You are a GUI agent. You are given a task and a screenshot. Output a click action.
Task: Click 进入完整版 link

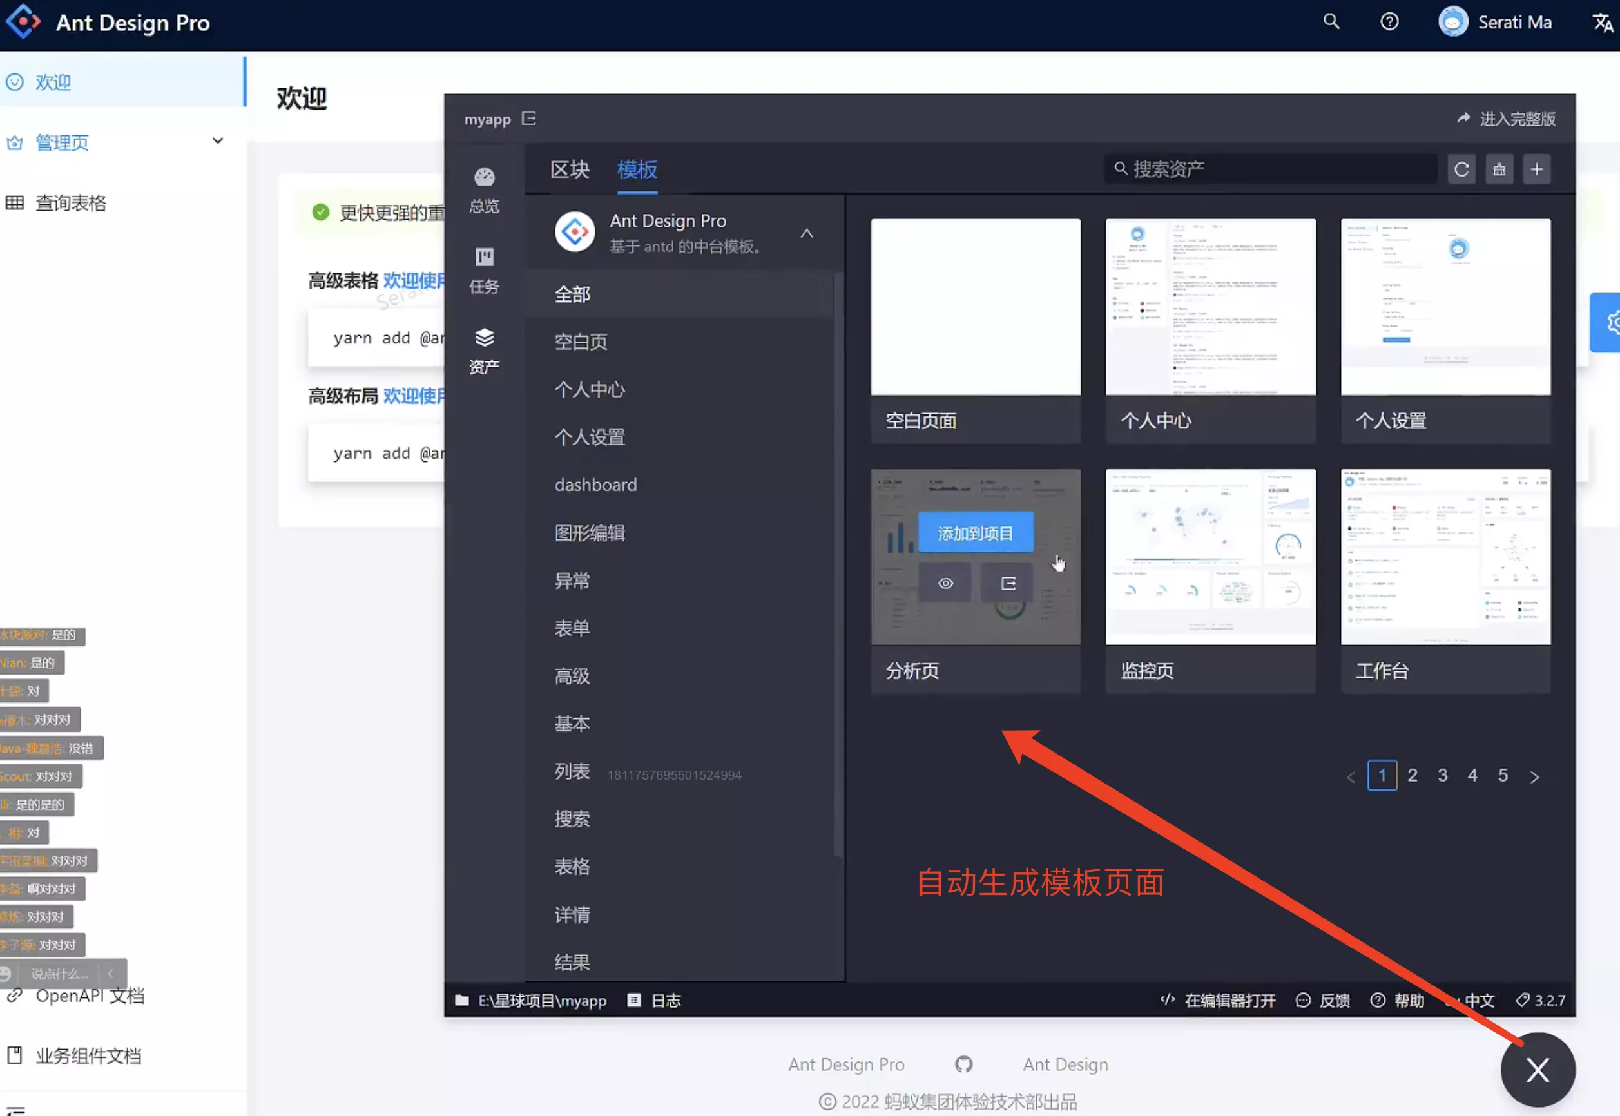[1506, 119]
